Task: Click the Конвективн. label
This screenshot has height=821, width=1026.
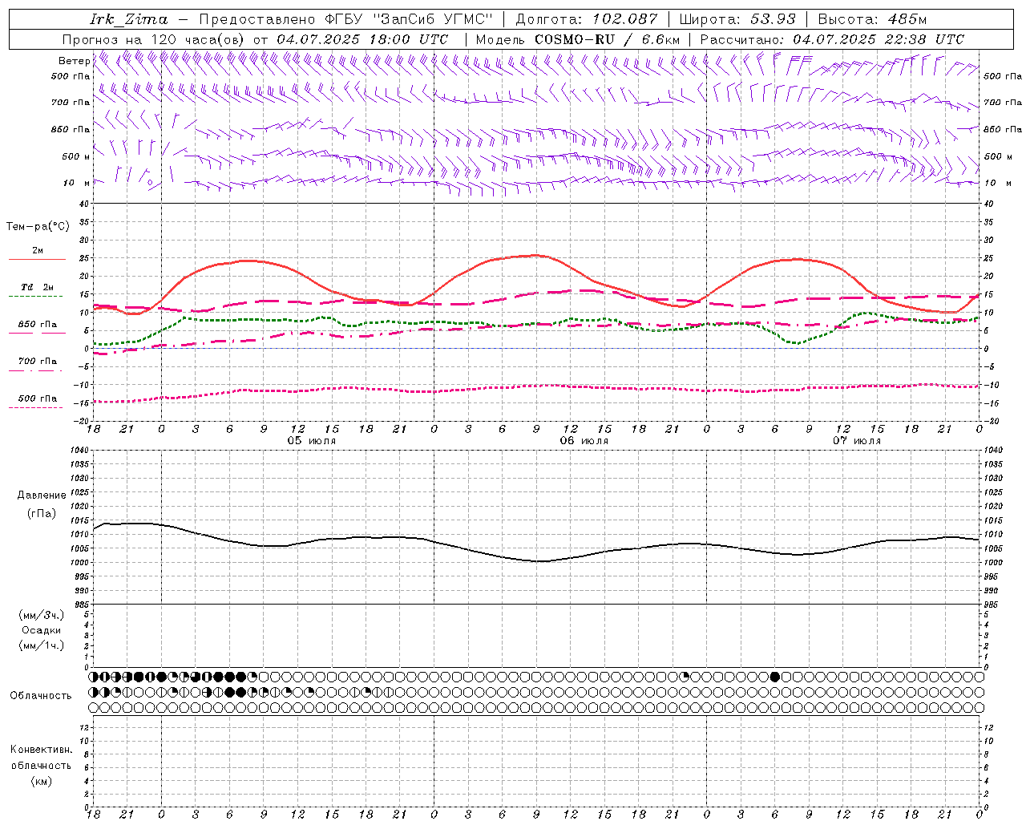Action: coord(42,750)
